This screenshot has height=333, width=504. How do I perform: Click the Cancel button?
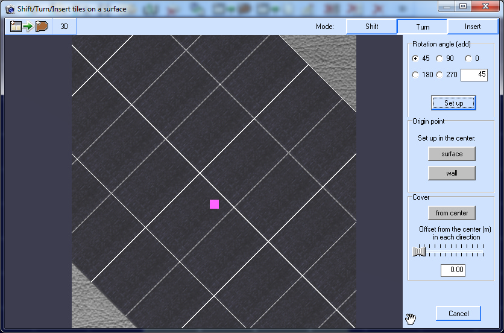tap(458, 313)
